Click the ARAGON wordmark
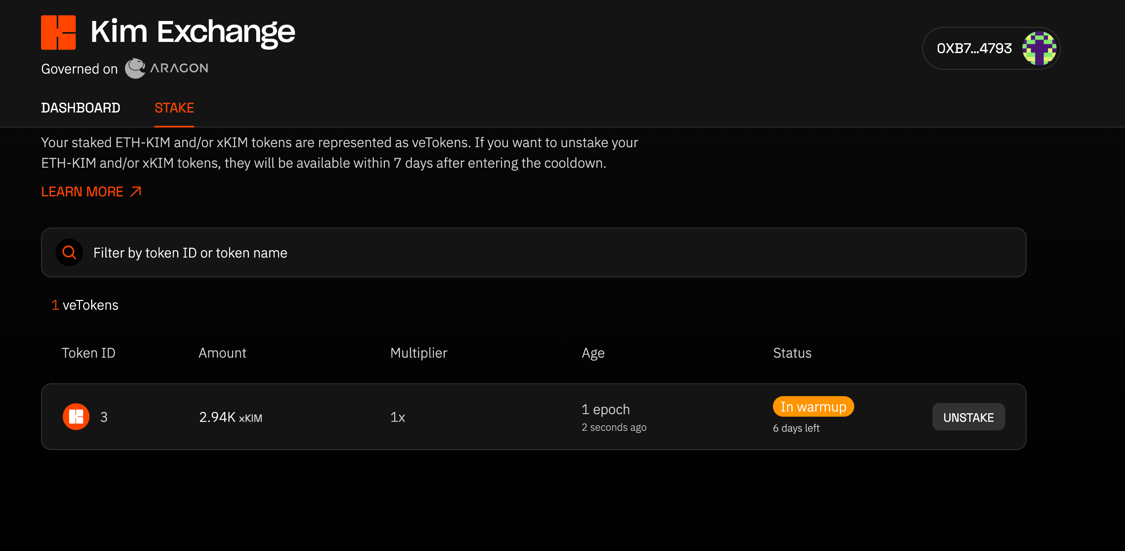The image size is (1125, 551). click(x=179, y=68)
